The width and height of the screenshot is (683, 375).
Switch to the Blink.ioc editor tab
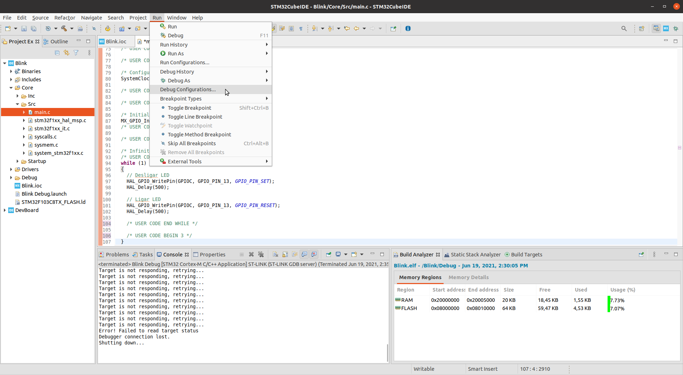pyautogui.click(x=116, y=42)
